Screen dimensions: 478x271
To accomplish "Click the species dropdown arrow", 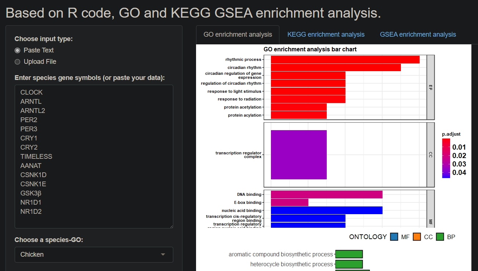I will click(x=163, y=254).
